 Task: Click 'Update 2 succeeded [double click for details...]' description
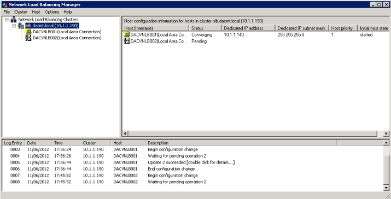191,162
